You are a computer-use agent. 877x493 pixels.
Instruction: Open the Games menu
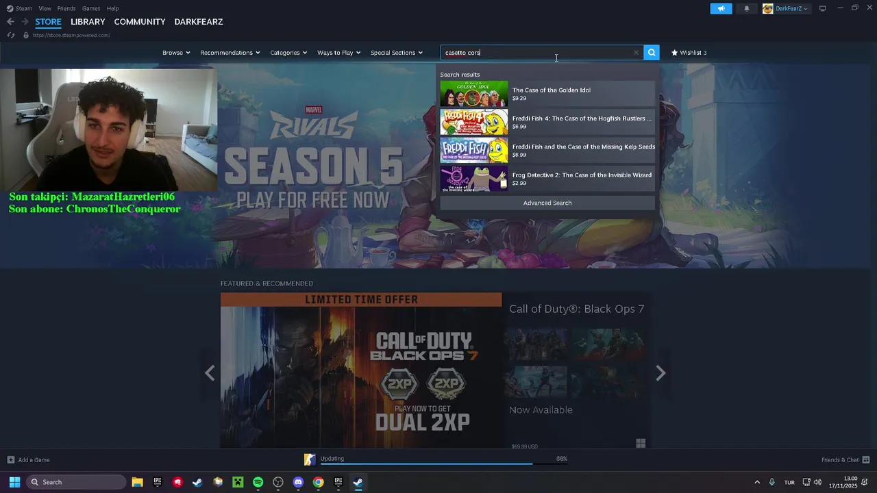[x=91, y=8]
